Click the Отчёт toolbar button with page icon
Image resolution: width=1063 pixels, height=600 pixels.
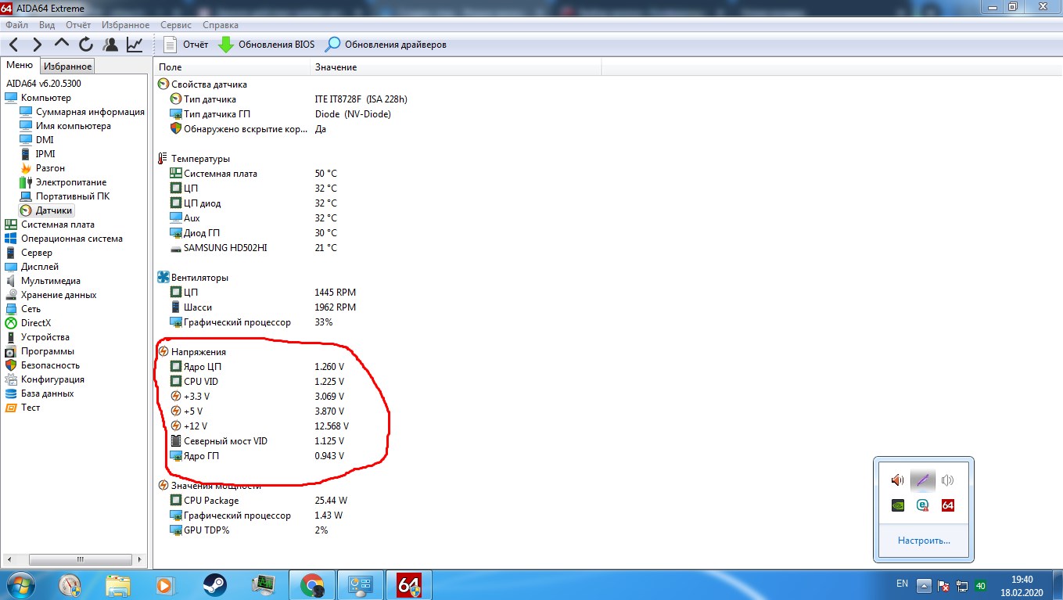tap(185, 45)
